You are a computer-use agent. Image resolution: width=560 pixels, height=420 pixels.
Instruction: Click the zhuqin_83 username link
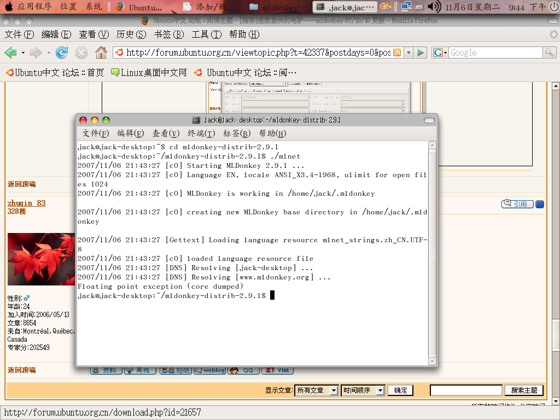[26, 203]
